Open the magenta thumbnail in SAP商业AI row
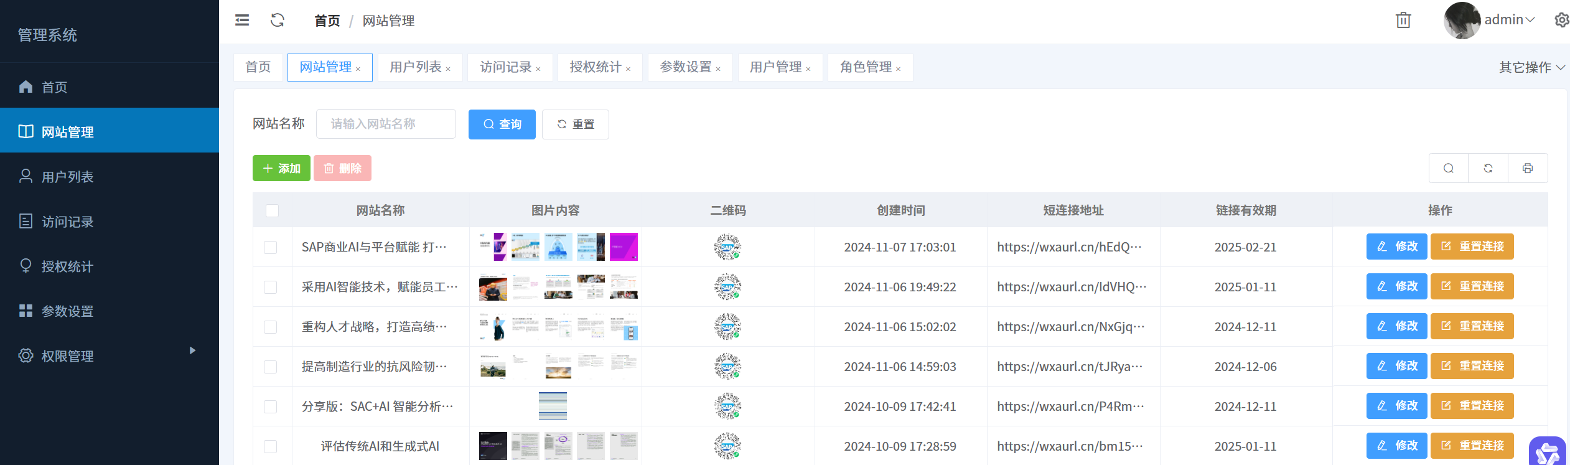Screen dimensions: 1570x465 (624, 247)
